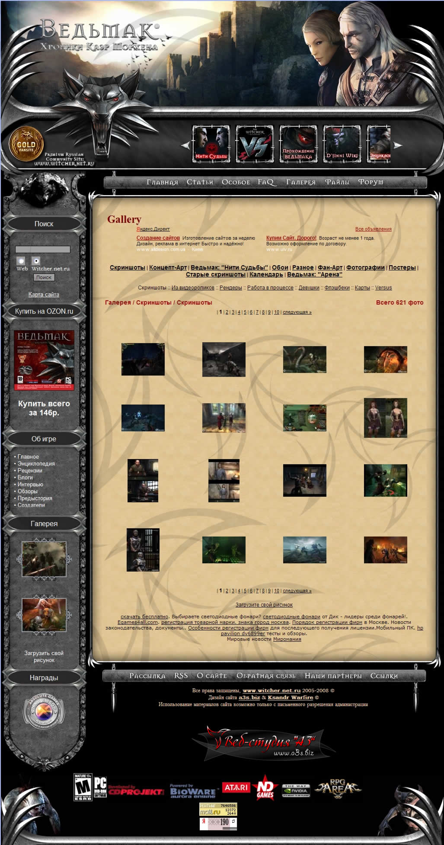Click the Yandex counter badge
444x845 pixels.
[218, 823]
